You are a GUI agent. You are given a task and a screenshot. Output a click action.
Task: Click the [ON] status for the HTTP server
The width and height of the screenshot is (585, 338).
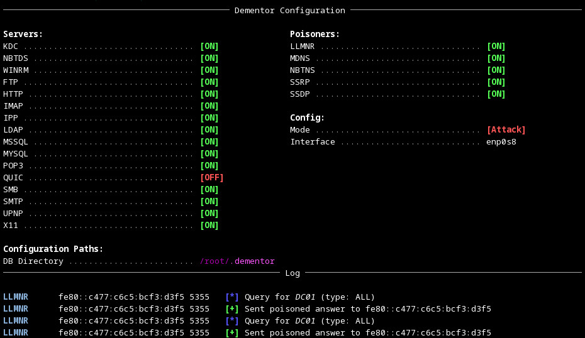(x=209, y=94)
